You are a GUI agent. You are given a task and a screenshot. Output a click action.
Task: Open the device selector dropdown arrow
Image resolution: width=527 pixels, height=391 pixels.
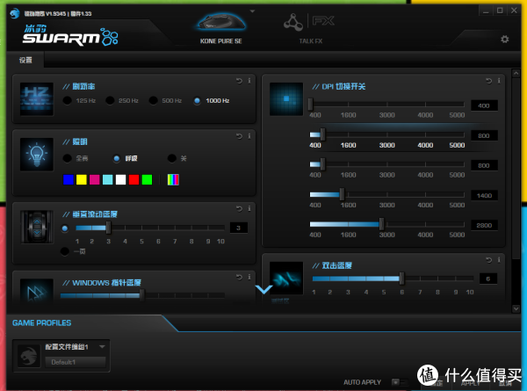[252, 11]
